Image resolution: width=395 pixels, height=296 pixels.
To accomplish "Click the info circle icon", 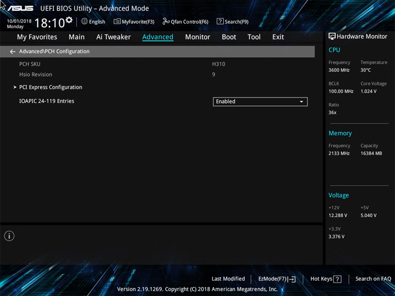I will click(x=9, y=236).
